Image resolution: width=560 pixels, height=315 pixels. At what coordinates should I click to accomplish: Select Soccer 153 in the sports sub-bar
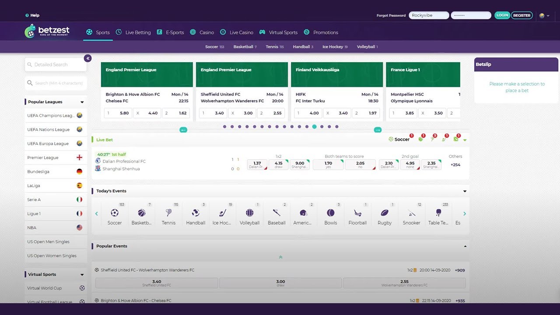pos(214,47)
